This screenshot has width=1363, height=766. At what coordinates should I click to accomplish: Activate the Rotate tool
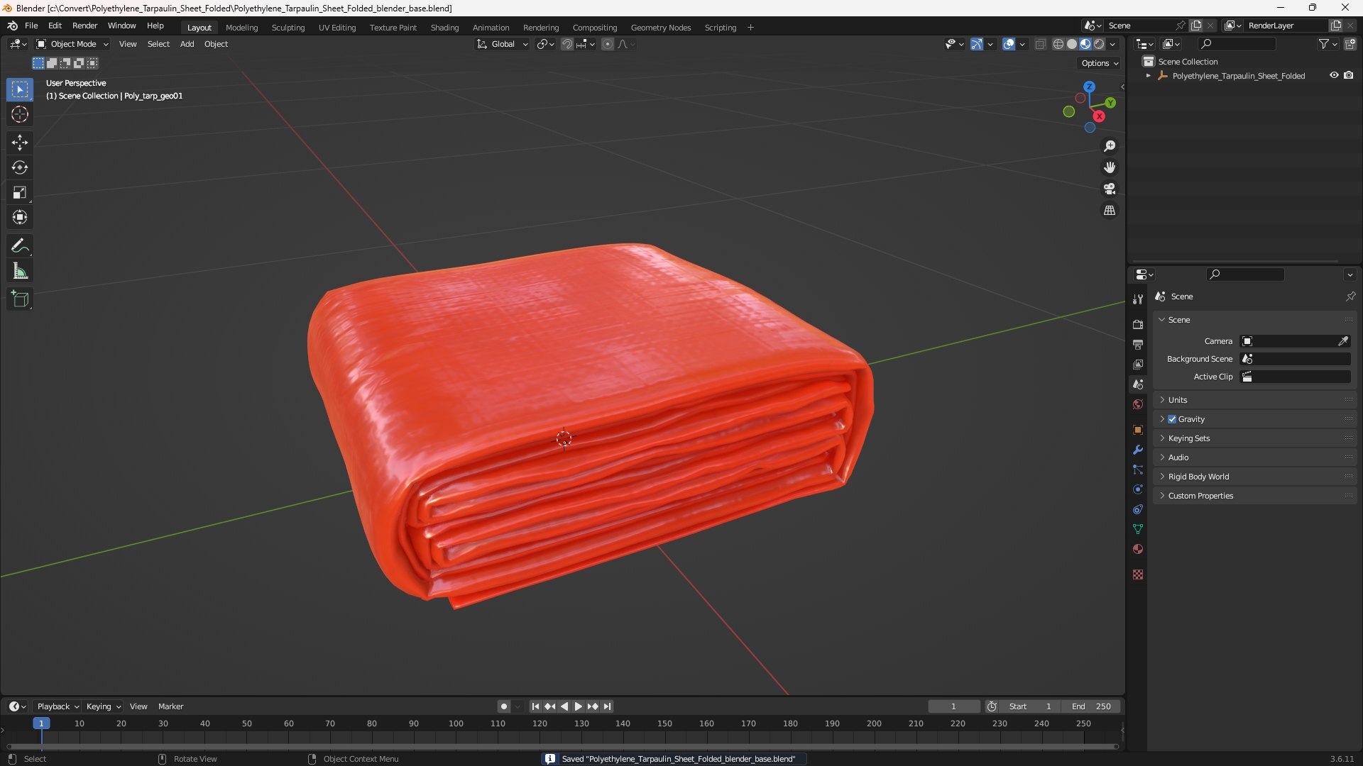pyautogui.click(x=20, y=167)
